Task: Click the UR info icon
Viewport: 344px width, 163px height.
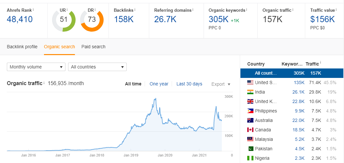Action: 67,9
